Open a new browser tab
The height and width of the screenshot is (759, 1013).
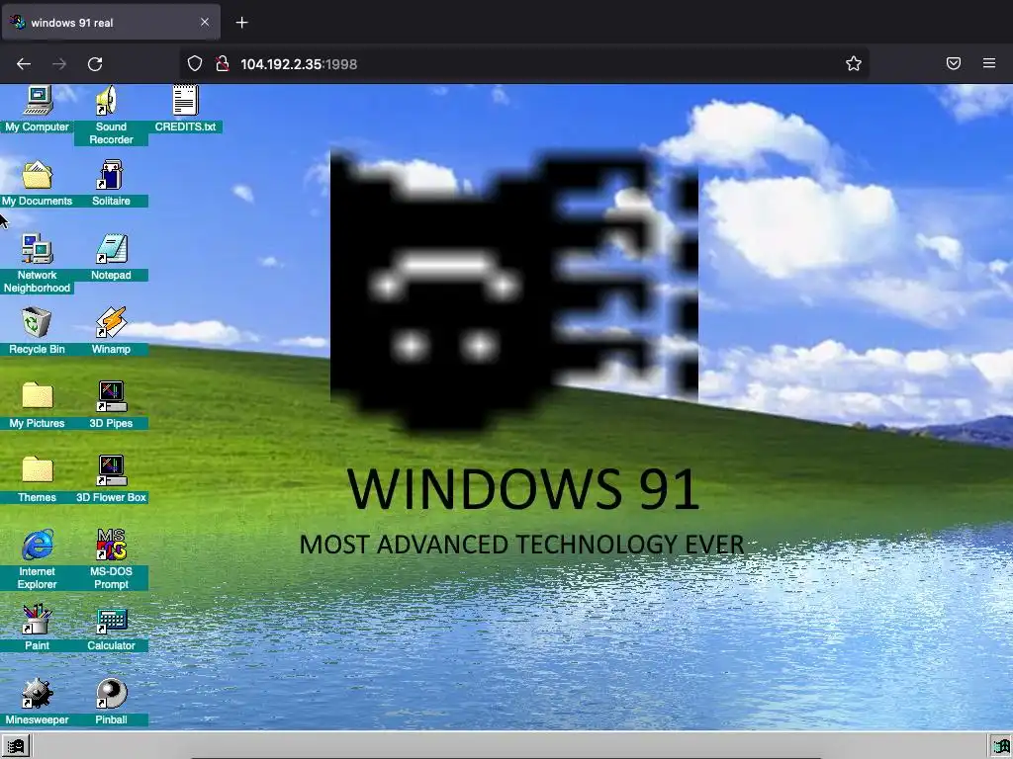241,23
